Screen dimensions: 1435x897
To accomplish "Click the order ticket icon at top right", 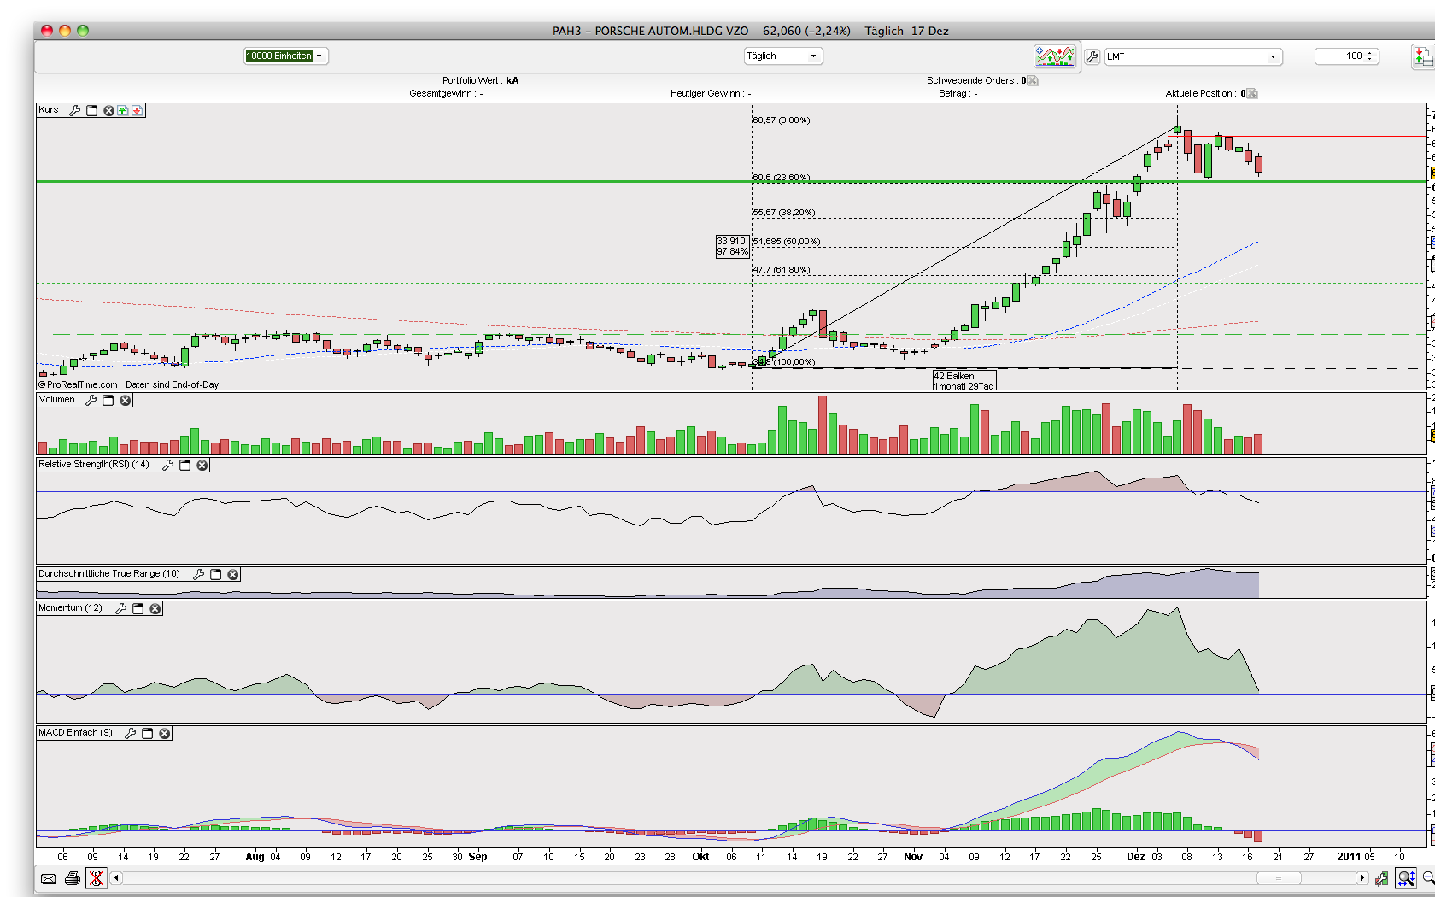I will [1423, 56].
